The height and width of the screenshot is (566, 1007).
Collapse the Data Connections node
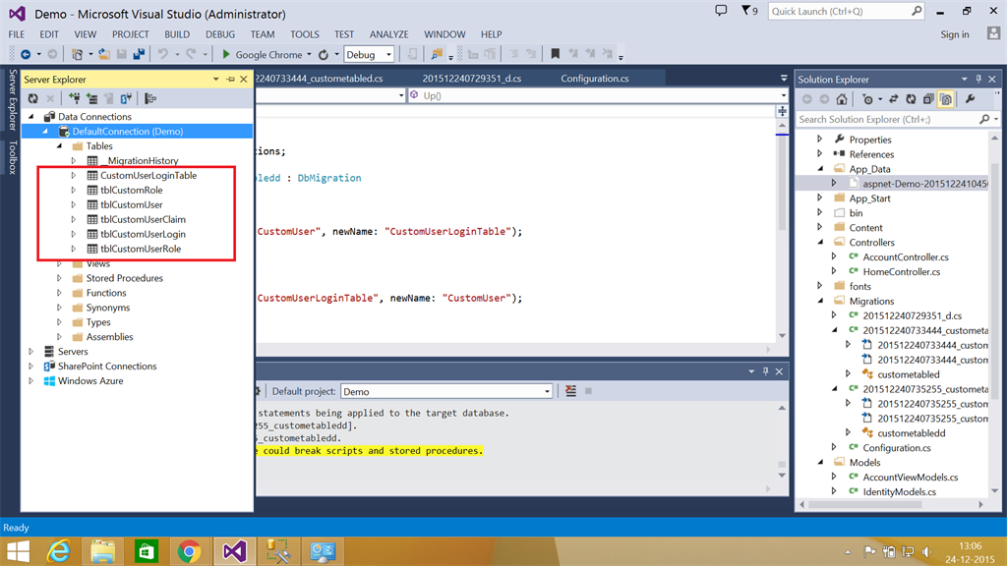click(31, 117)
